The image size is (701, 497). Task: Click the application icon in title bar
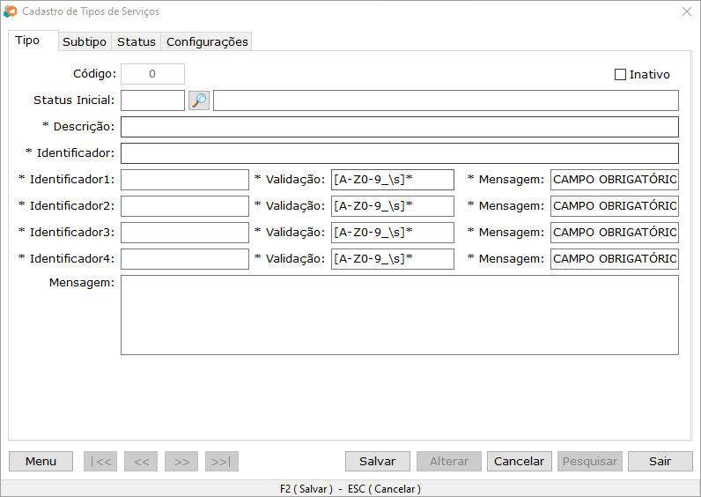[11, 11]
